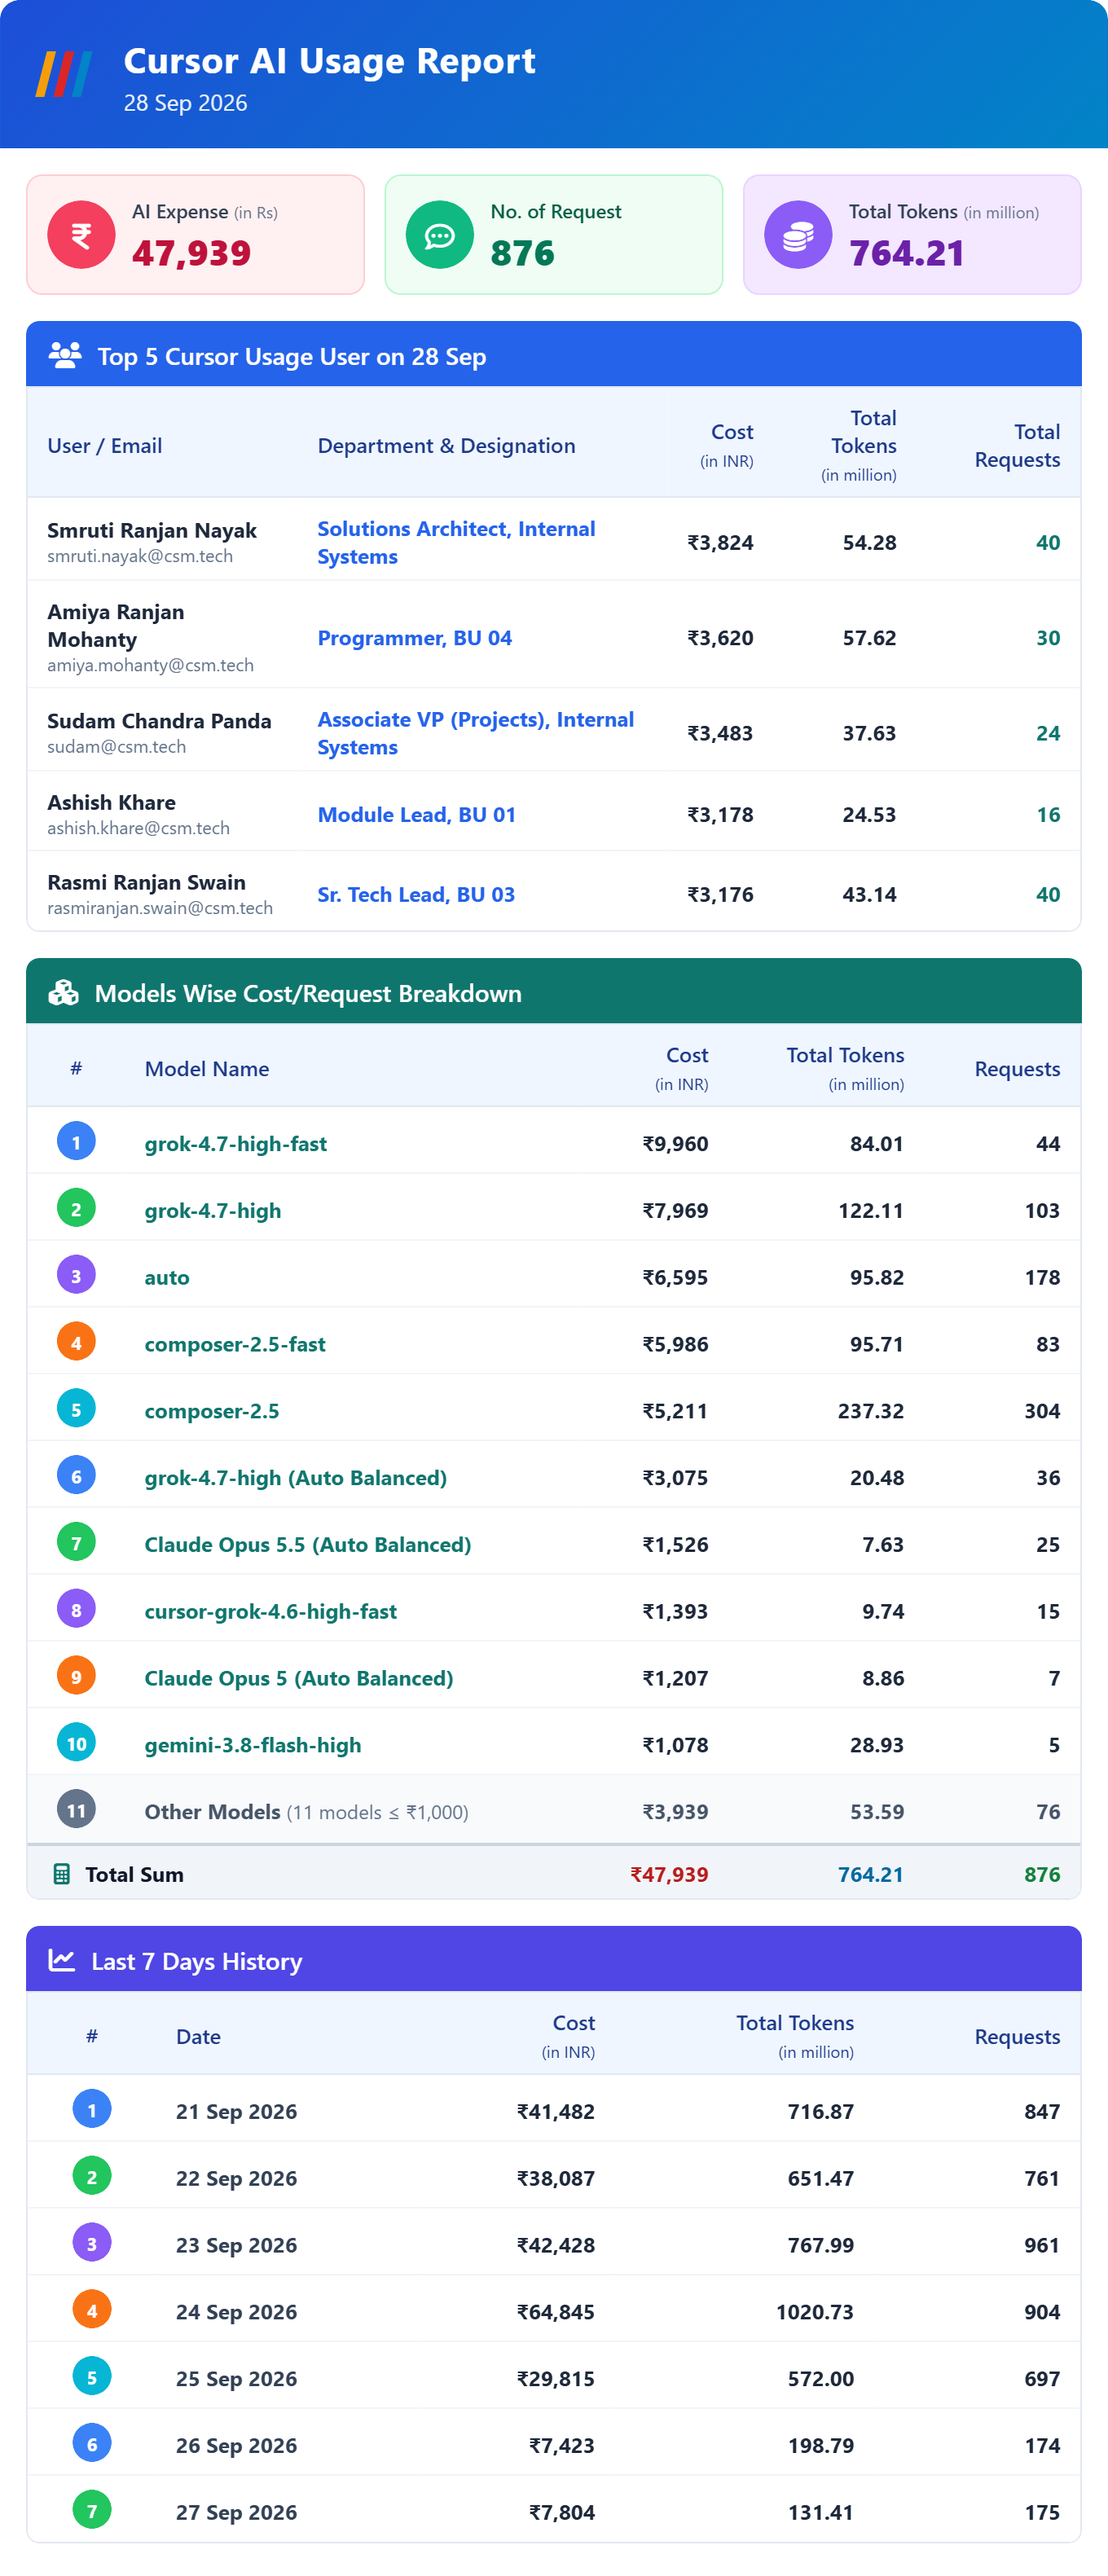Screen dimensions: 1108x2576
Task: Click the Total Tokens header in models table
Action: [845, 1055]
